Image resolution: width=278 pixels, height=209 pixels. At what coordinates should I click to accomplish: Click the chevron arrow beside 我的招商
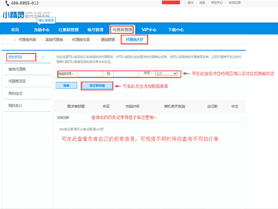tap(43, 57)
